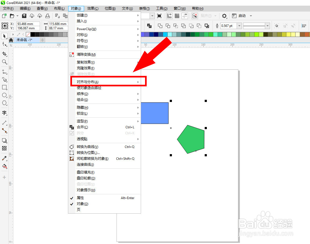Choose 转换为曲线(V) from the menu
The image size is (310, 244).
click(x=104, y=147)
